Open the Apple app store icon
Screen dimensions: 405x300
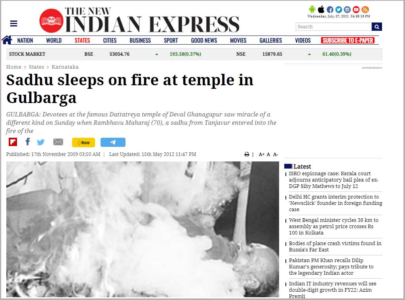[321, 9]
